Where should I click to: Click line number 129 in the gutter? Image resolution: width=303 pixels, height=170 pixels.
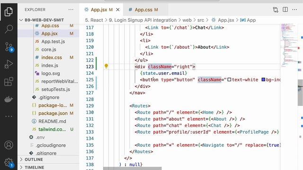pos(89,106)
